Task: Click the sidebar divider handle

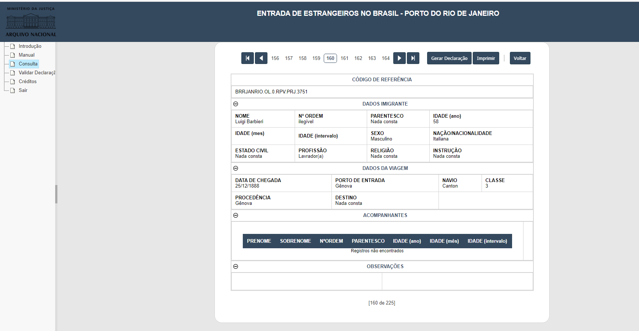Action: [56, 194]
